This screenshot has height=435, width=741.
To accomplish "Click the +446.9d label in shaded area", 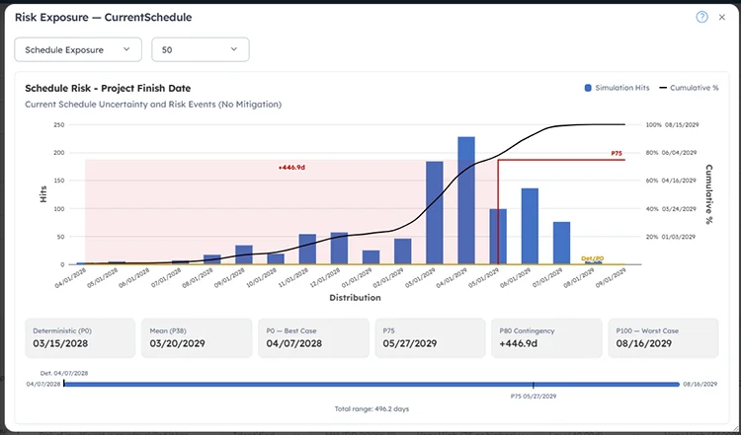I will click(x=291, y=167).
